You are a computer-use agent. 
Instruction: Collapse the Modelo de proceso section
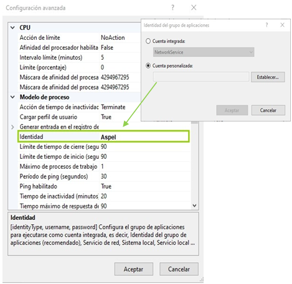tap(12, 97)
